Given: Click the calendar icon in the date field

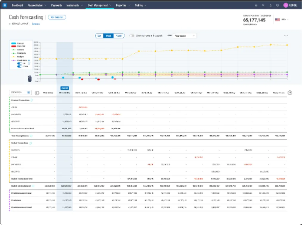Looking at the screenshot, I should (x=29, y=93).
